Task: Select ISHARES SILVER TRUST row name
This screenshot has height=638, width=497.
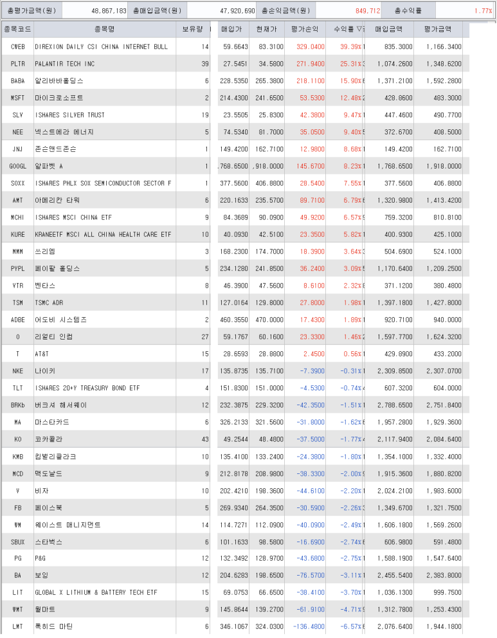Action: click(x=70, y=115)
